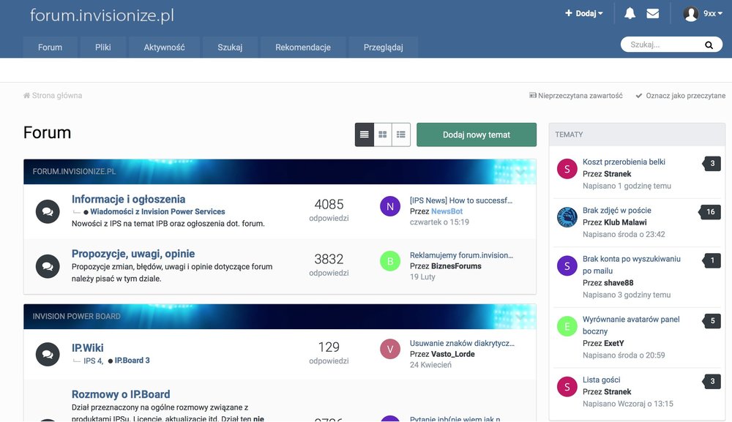Switch to expanded list view mode
Image resolution: width=732 pixels, height=422 pixels.
[400, 135]
